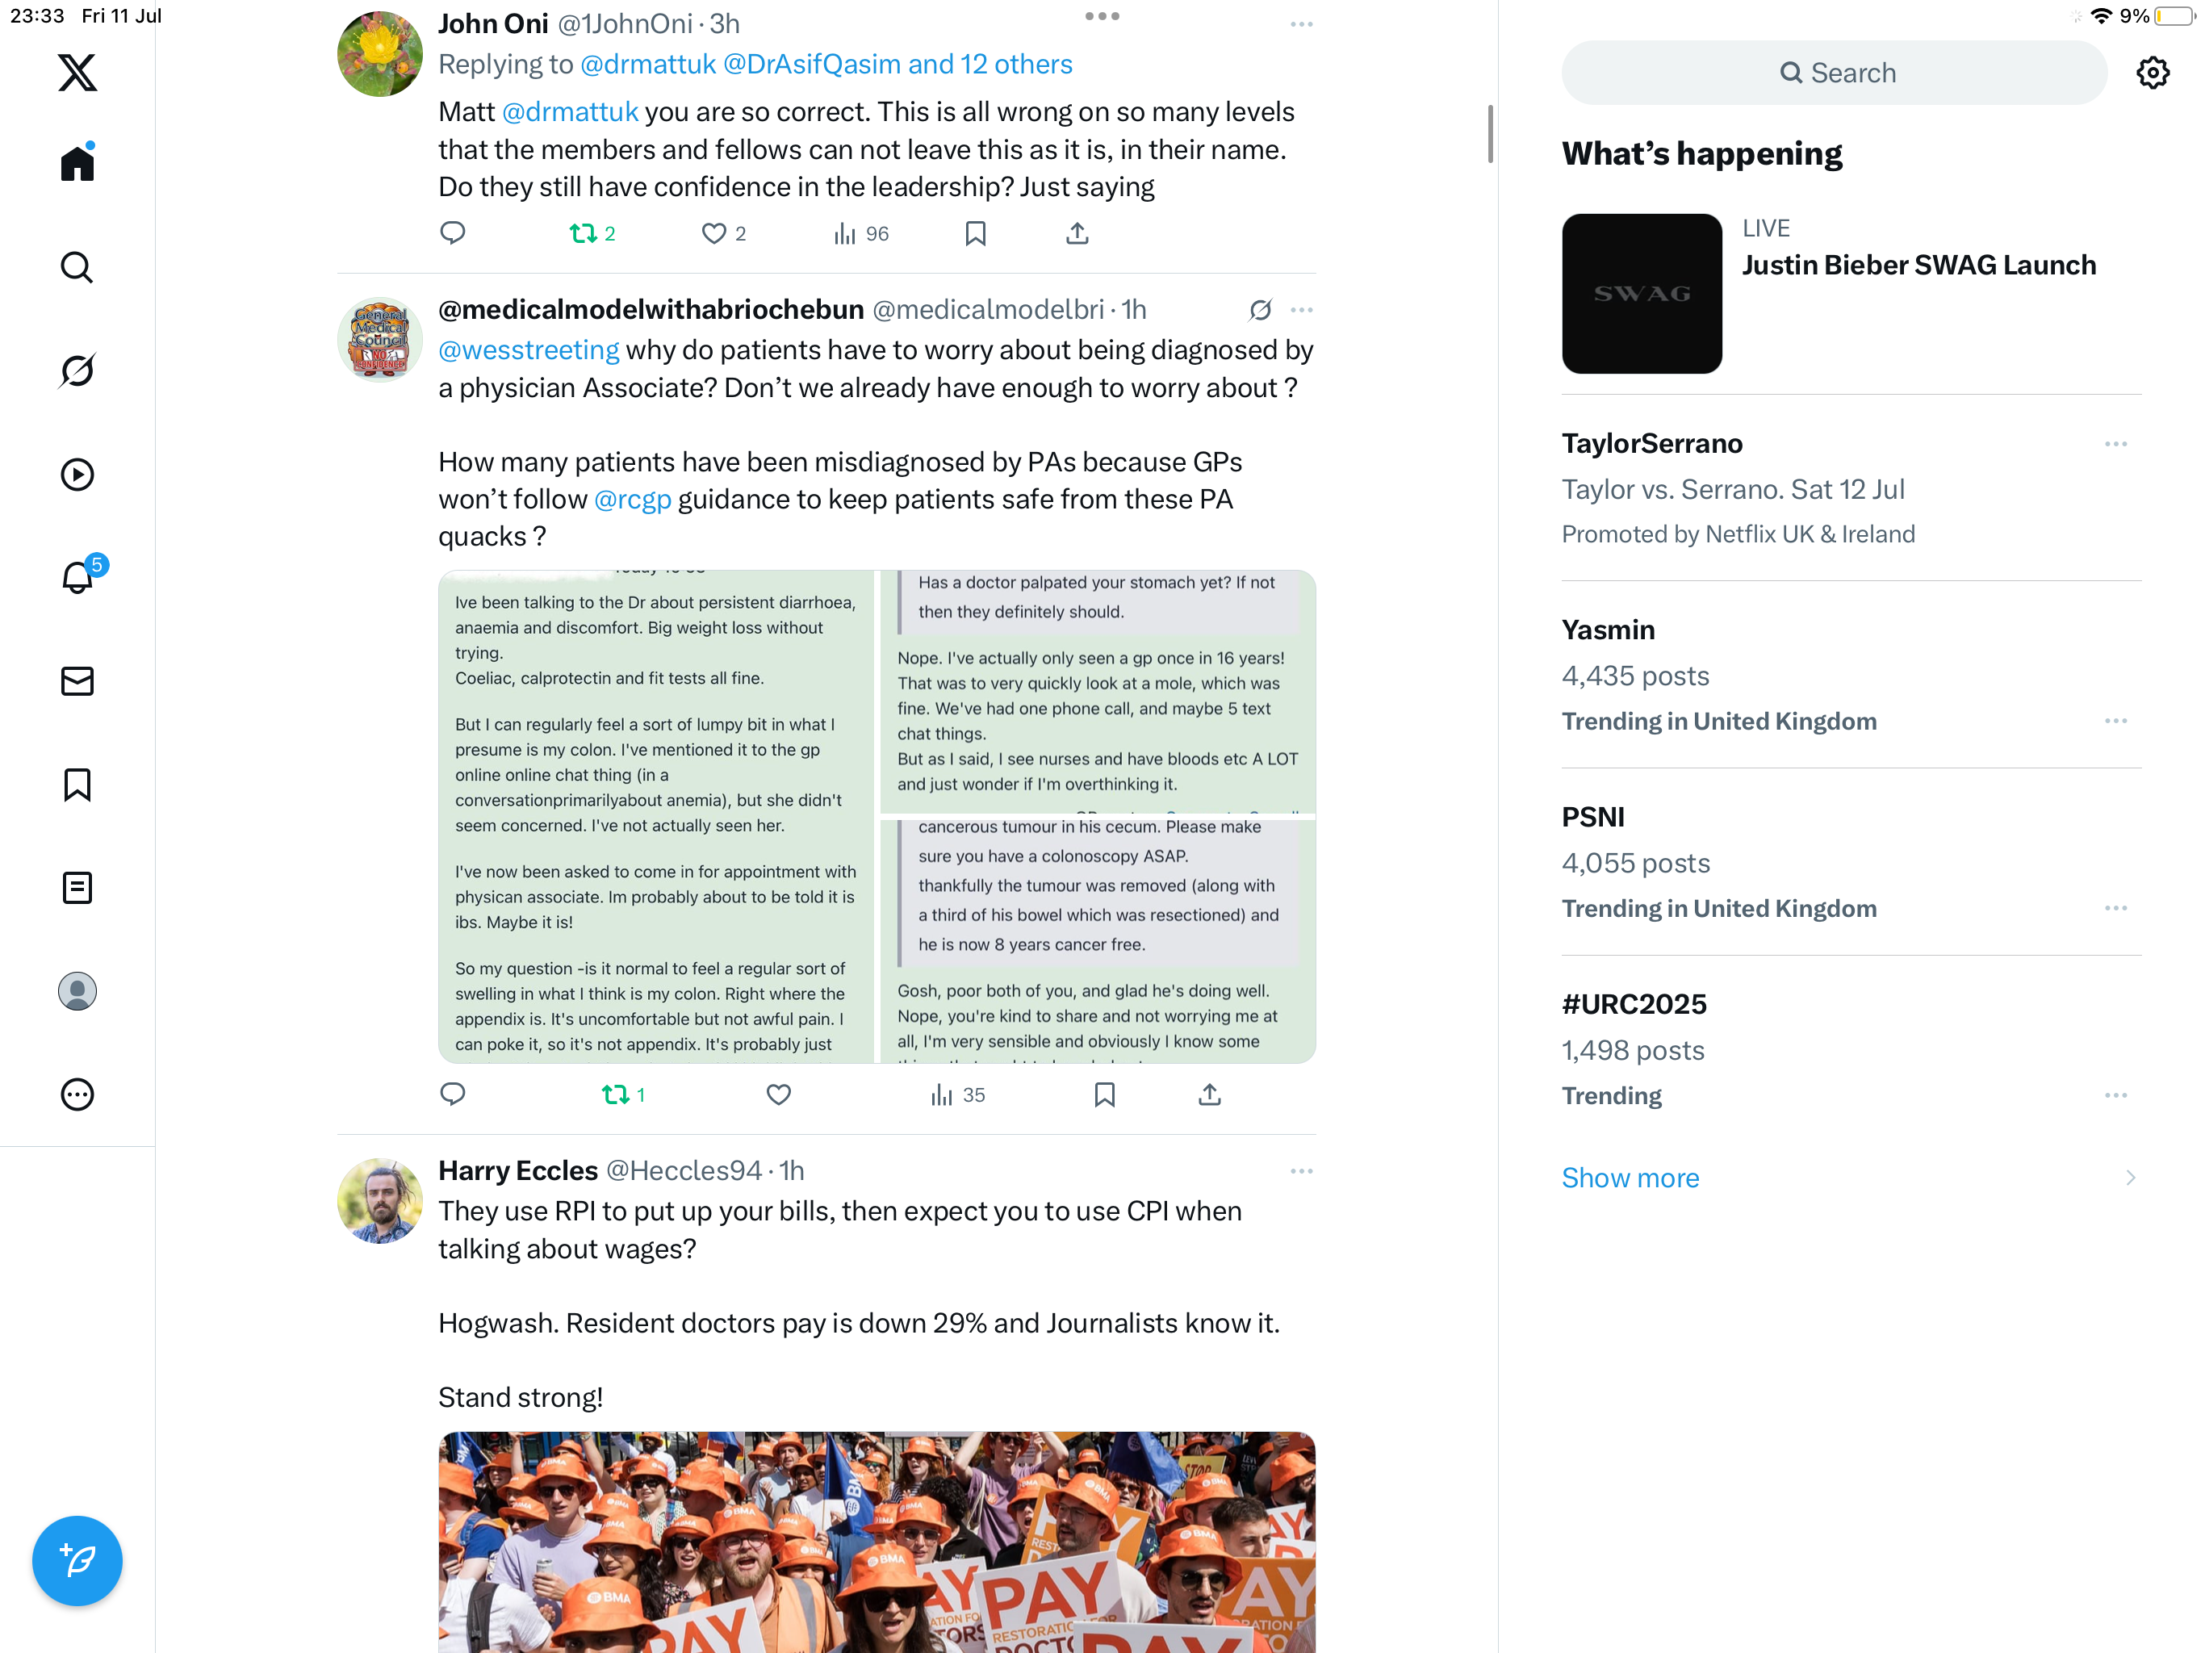Open the Bookmarks sidebar icon

tap(77, 785)
